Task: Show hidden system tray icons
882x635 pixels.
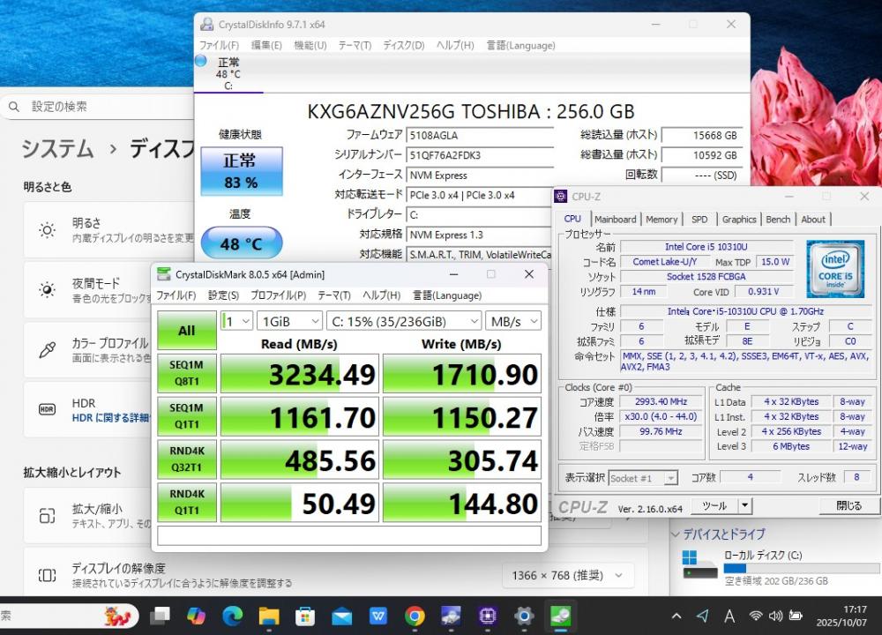Action: [676, 616]
